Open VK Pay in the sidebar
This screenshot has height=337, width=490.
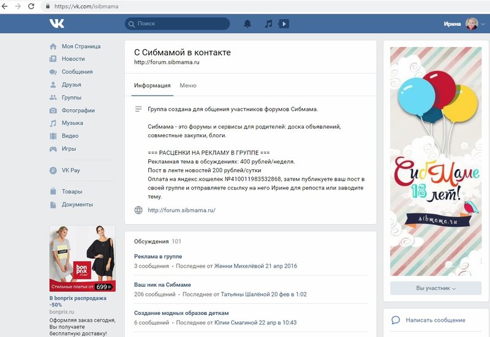[x=72, y=171]
